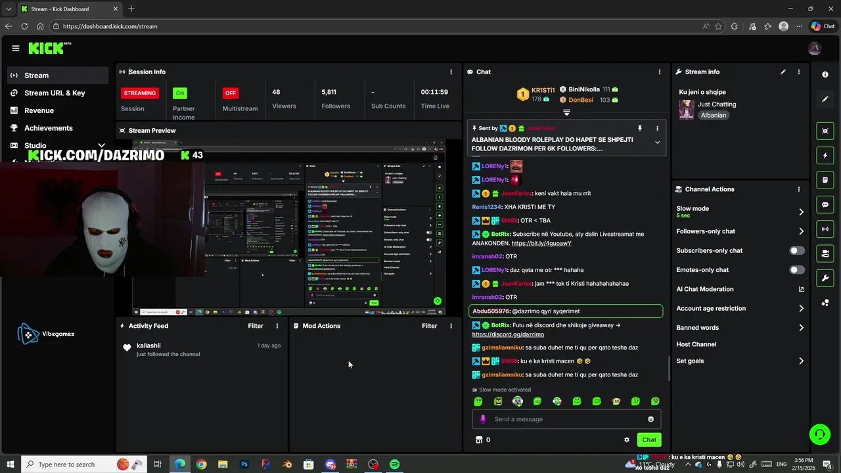Toggle the broadcast session info widget icon
Image resolution: width=841 pixels, height=473 pixels.
[825, 229]
